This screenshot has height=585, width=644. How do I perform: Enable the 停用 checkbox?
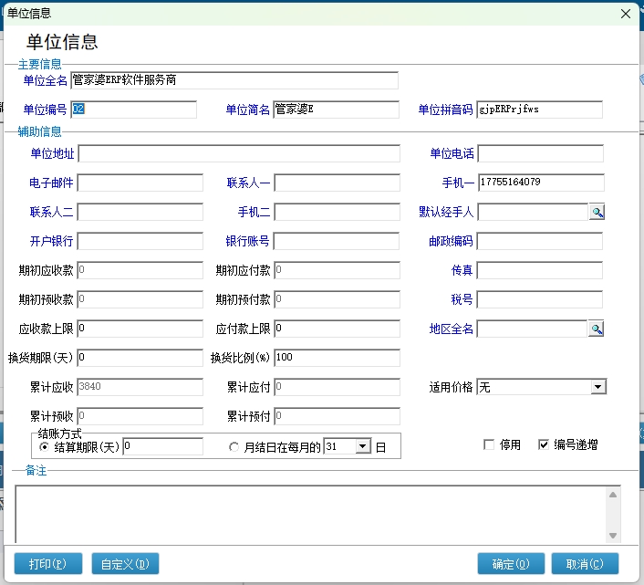click(489, 444)
